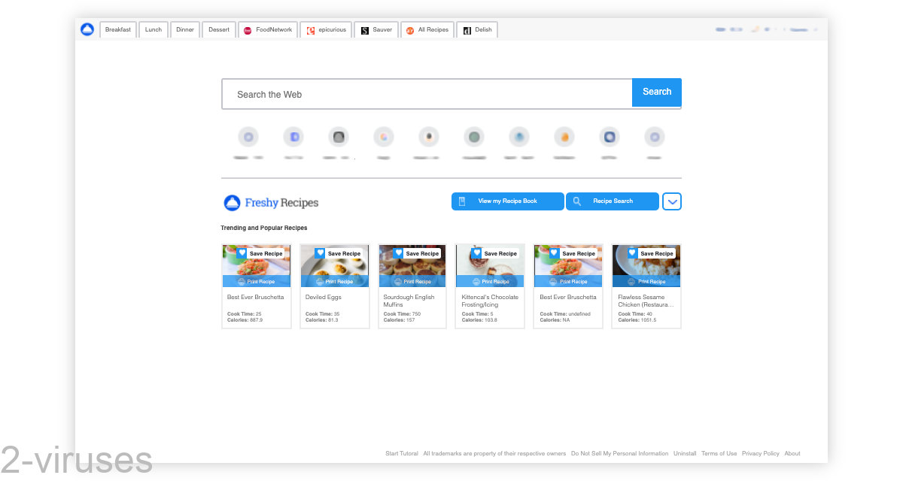This screenshot has height=481, width=903.
Task: Open All Recipes using its icon
Action: (410, 29)
